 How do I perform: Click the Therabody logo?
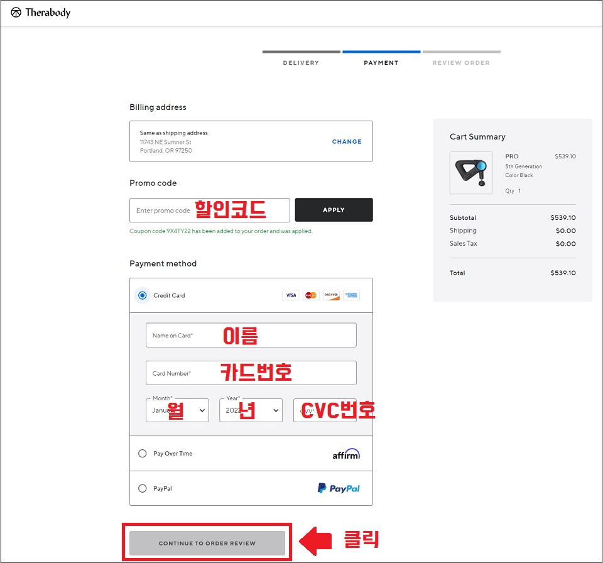40,13
